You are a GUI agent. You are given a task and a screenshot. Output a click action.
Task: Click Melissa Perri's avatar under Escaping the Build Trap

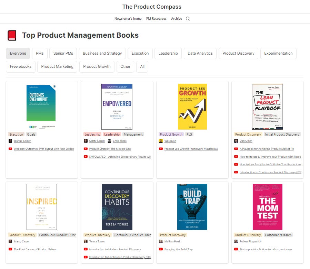[x=161, y=241]
